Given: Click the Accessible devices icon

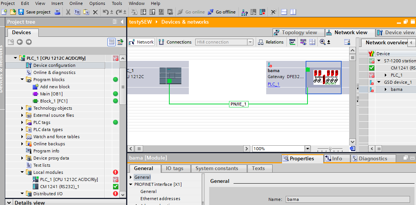Looking at the screenshot, I should tap(245, 12).
